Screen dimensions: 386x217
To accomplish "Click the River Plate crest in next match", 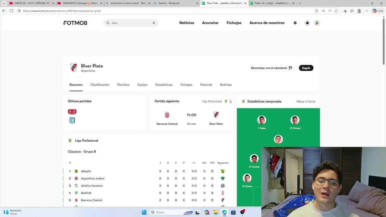I will click(216, 115).
